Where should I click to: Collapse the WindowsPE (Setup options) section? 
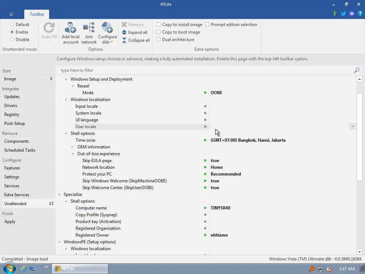[x=59, y=242]
